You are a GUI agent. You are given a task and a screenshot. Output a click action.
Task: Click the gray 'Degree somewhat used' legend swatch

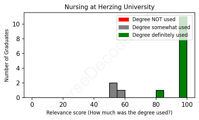point(124,27)
